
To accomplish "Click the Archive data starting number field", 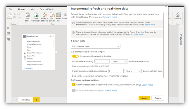I will tap(102, 61).
